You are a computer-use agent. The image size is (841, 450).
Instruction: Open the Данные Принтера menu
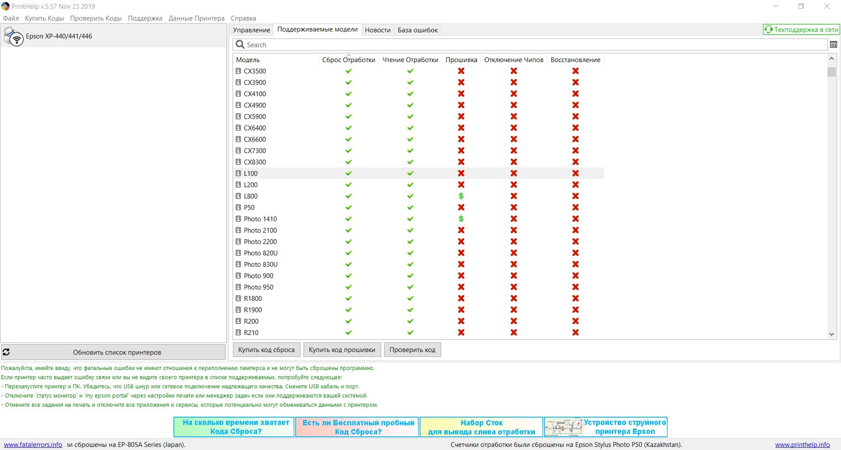point(197,18)
